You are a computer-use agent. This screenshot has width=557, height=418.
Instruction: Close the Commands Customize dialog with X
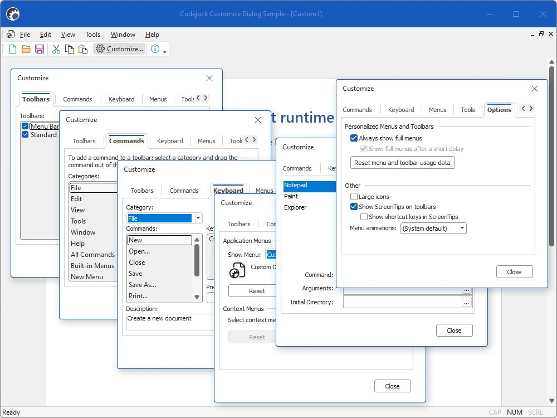tap(258, 120)
